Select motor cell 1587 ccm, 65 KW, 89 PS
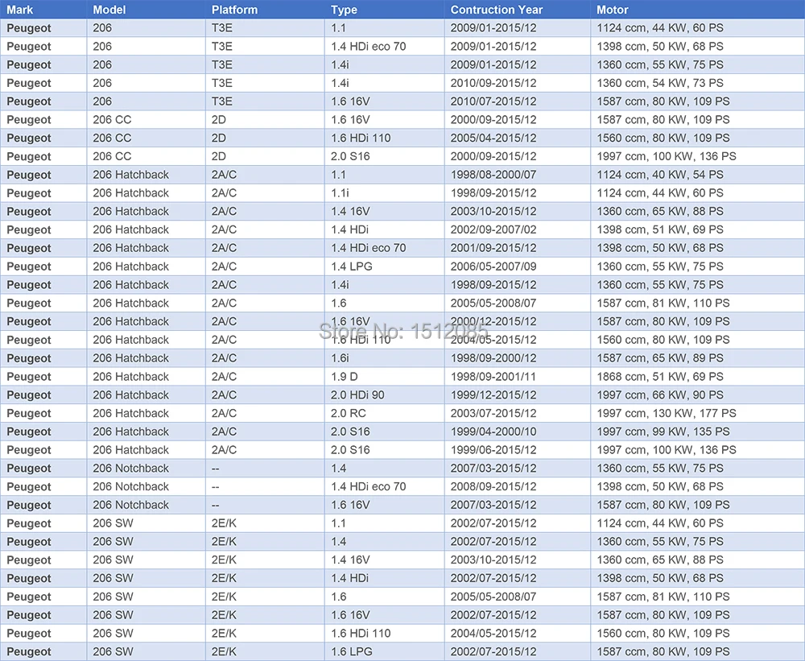 (x=660, y=358)
